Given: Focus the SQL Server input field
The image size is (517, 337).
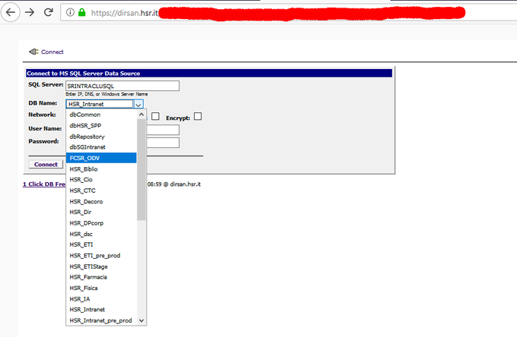Looking at the screenshot, I should pos(122,86).
